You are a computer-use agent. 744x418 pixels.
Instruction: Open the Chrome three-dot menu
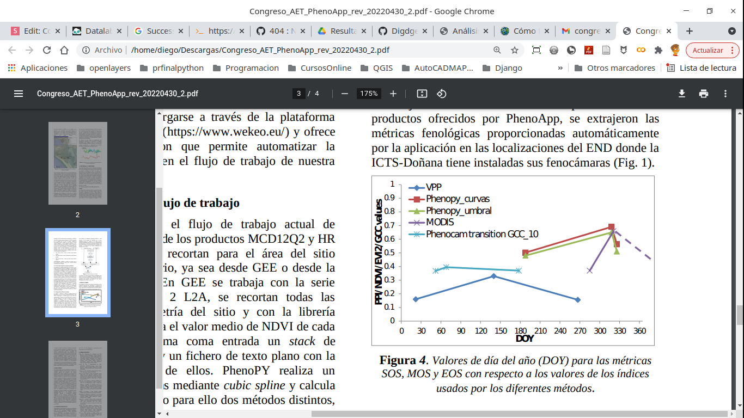click(x=733, y=50)
